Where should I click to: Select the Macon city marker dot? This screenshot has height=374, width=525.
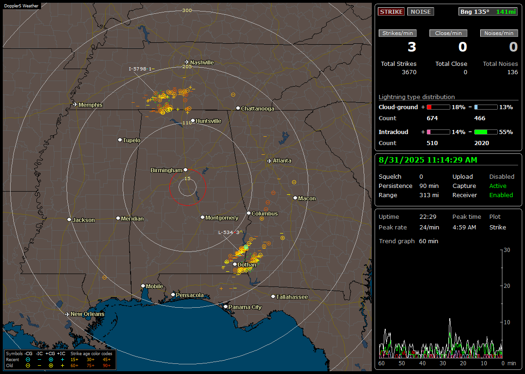pyautogui.click(x=295, y=198)
